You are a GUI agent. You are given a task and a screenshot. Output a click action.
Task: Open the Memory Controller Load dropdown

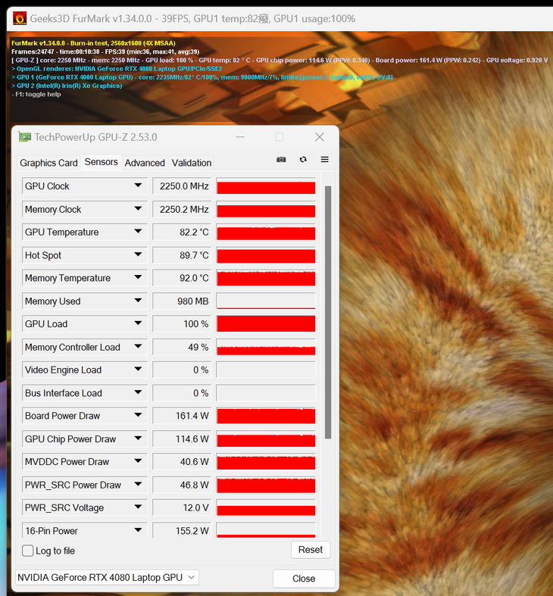[138, 347]
